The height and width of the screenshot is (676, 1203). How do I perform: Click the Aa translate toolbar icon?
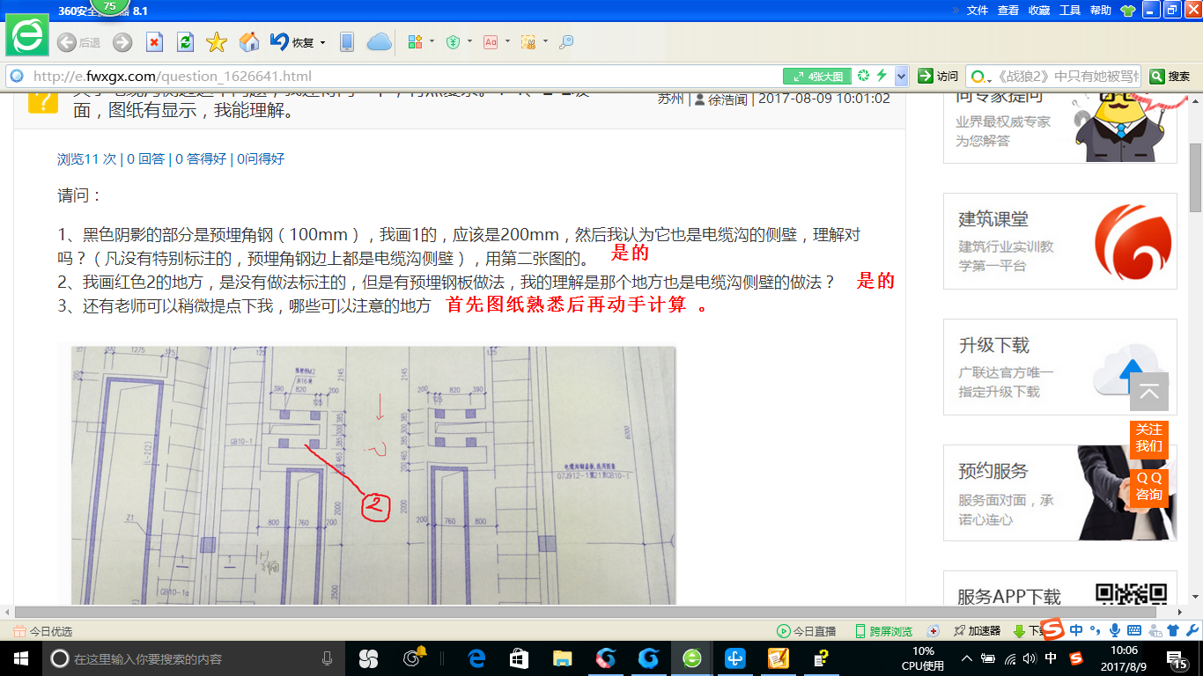click(x=491, y=42)
